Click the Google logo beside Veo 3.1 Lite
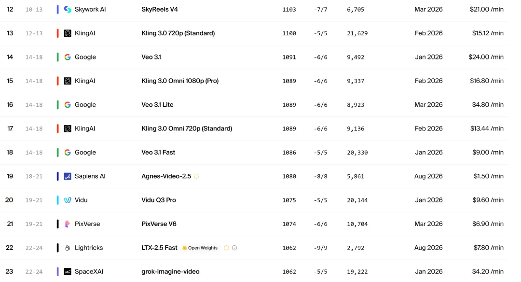Screen dimensions: 521x282 (68, 105)
